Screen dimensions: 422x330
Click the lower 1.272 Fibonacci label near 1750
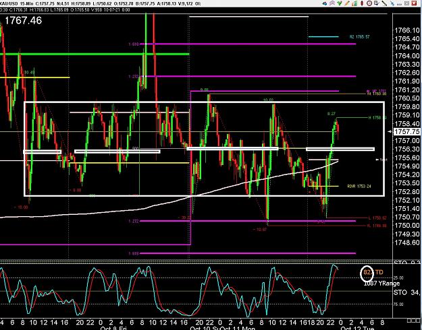pos(134,222)
